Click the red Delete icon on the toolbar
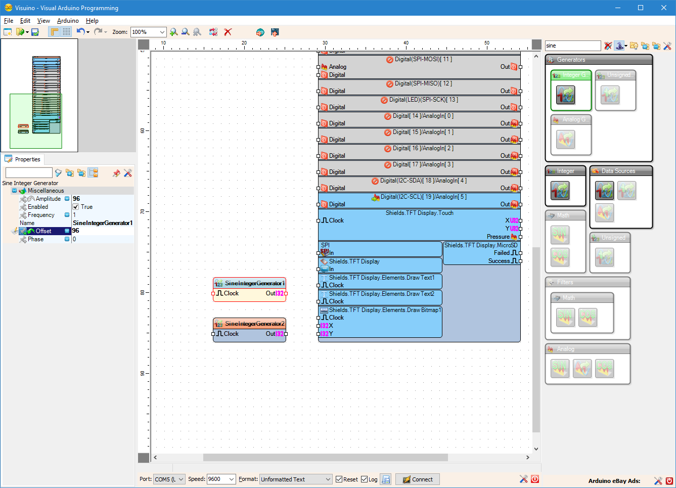This screenshot has height=488, width=676. point(228,32)
